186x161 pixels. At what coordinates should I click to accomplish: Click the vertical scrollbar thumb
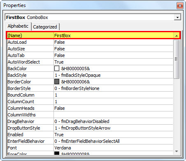177,59
